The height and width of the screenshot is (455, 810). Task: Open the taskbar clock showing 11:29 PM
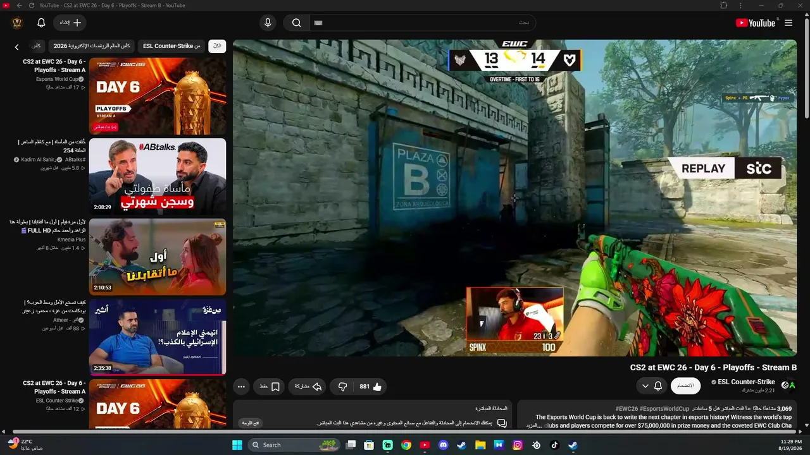[x=790, y=445]
